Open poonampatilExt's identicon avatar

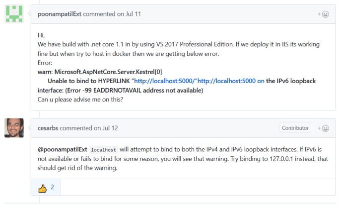(14, 14)
